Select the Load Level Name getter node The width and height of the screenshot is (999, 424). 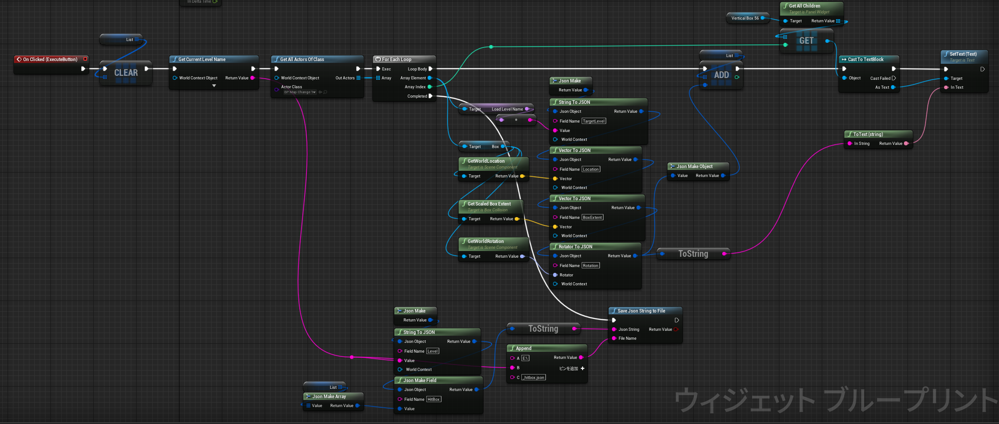496,109
